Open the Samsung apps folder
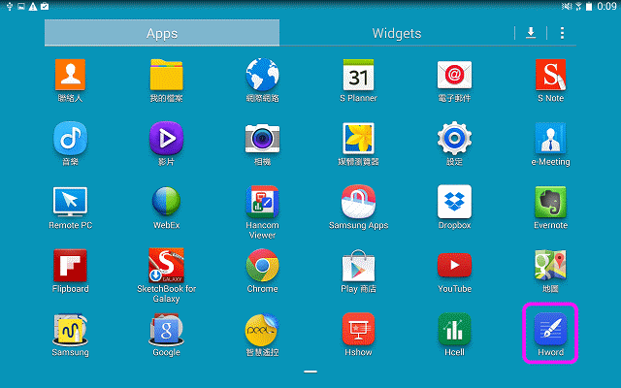Viewport: 621px width, 388px height. (70, 330)
